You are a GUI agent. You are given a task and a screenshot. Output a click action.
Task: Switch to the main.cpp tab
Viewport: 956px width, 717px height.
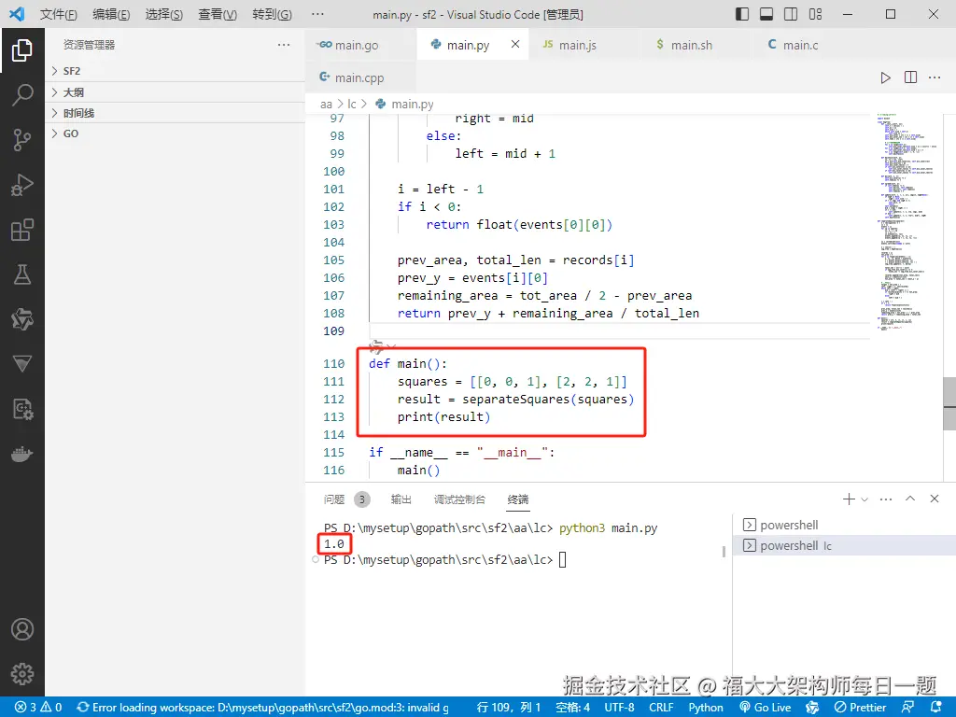pyautogui.click(x=359, y=77)
